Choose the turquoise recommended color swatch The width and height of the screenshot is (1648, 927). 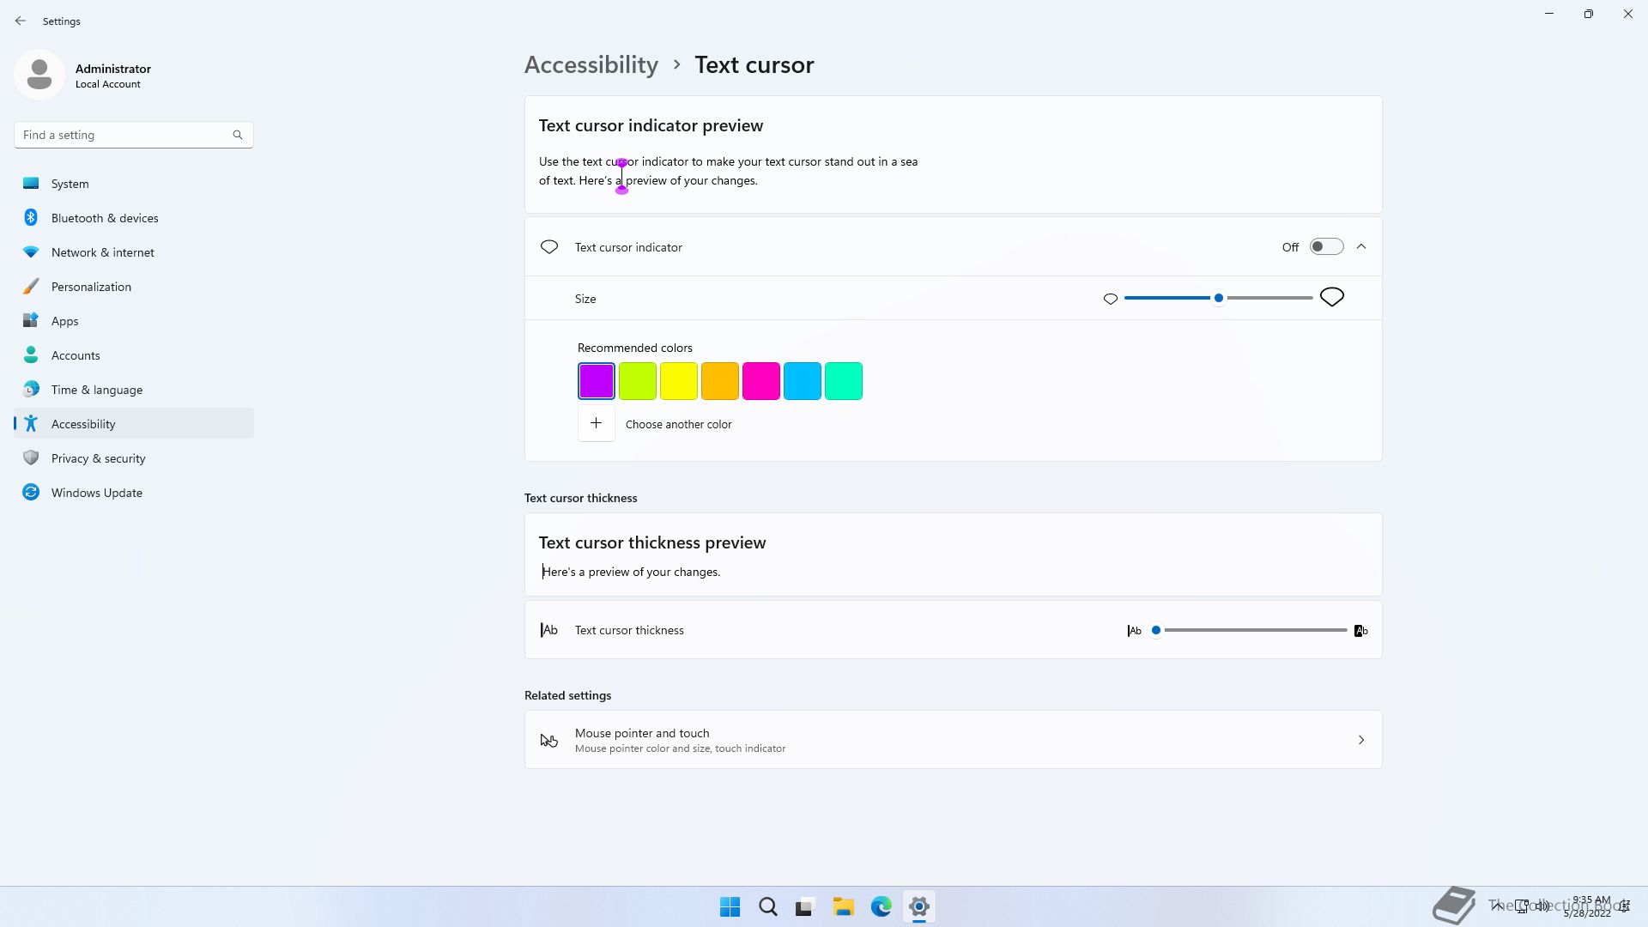tap(844, 381)
